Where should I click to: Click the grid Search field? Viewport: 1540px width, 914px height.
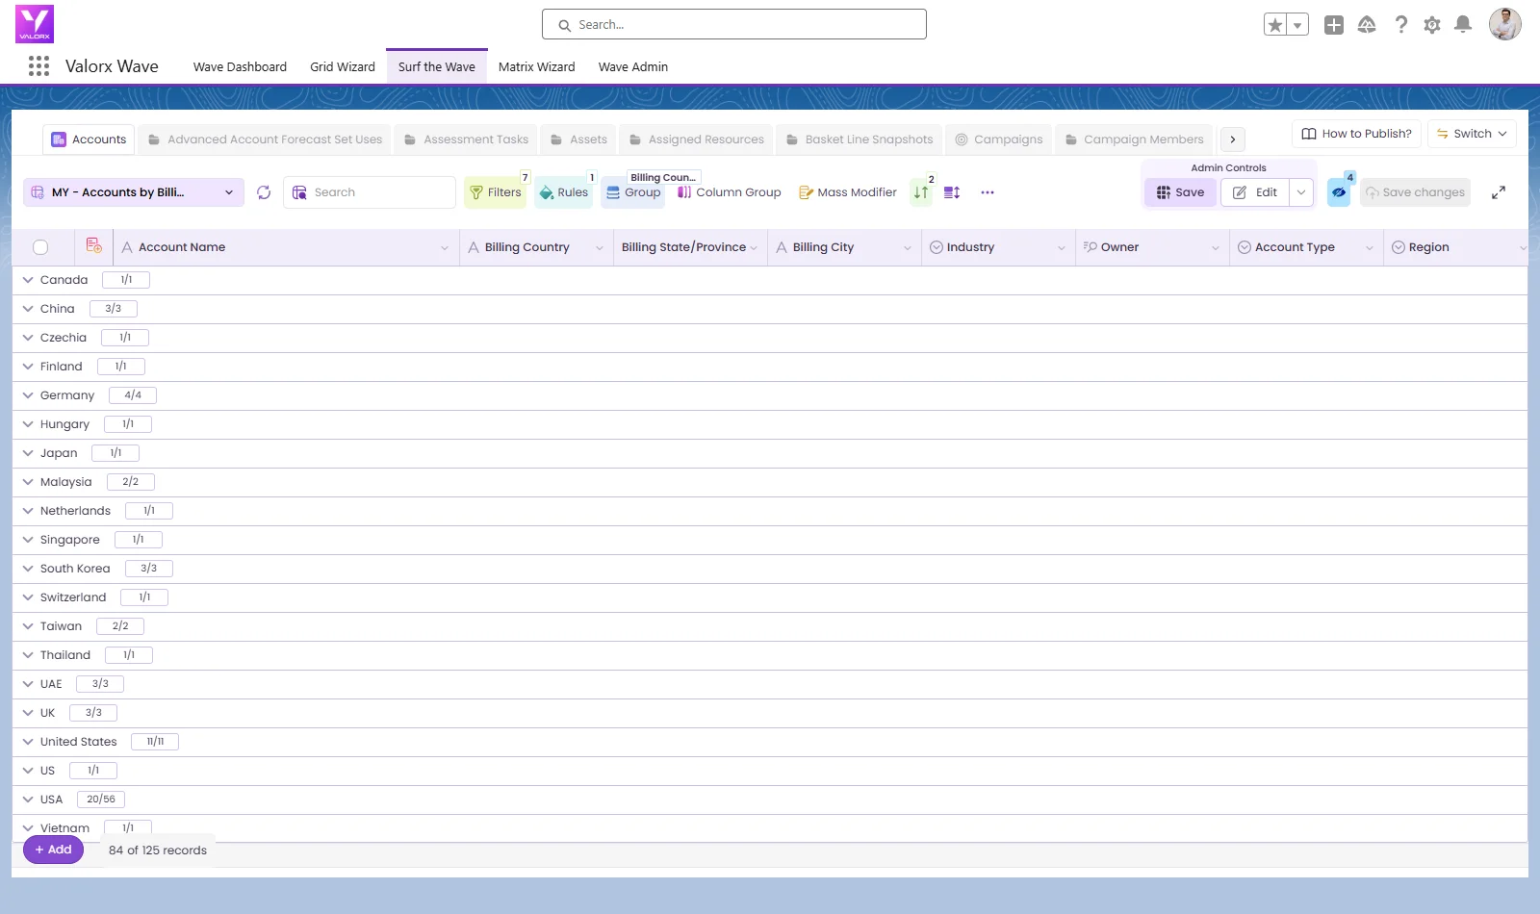pos(370,192)
